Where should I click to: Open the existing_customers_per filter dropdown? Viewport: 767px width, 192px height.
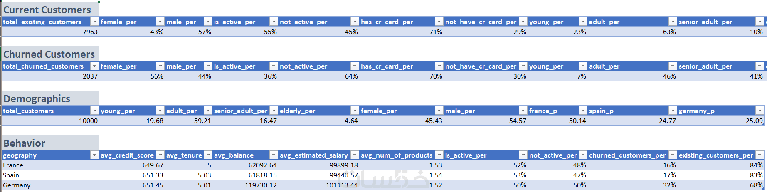(760, 155)
